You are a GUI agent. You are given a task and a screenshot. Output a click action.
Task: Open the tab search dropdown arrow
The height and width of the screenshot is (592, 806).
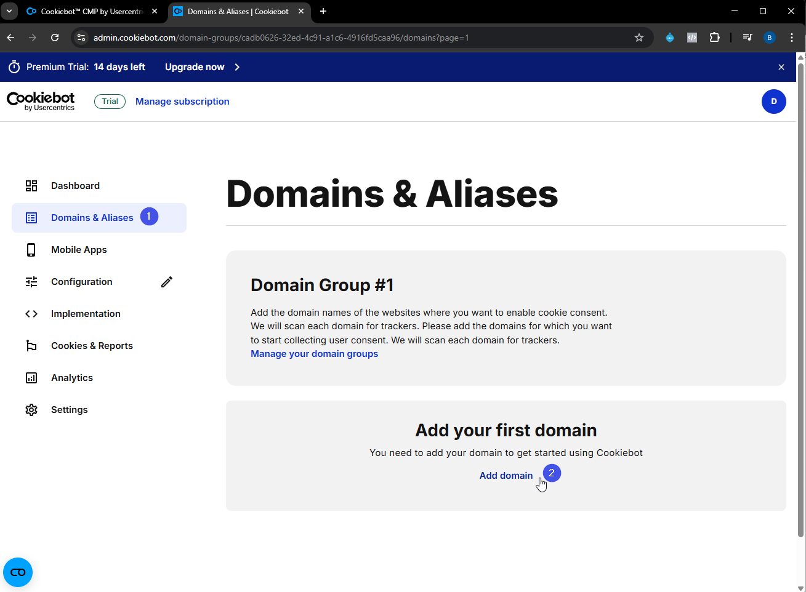tap(9, 11)
